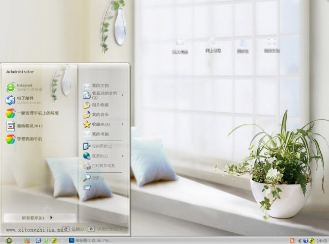329x244 pixels.
Task: Open 我的文档 in Start menu
Action: [x=96, y=86]
